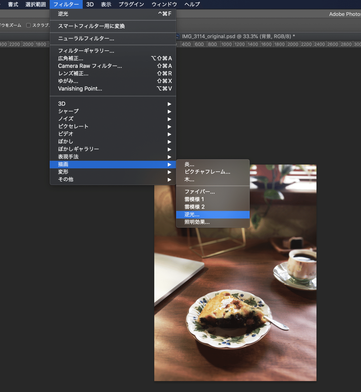Expand the ぼかし filter submenu

pos(66,142)
